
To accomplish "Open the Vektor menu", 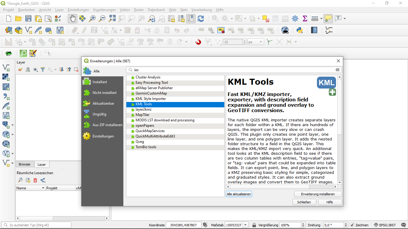I will [x=125, y=10].
